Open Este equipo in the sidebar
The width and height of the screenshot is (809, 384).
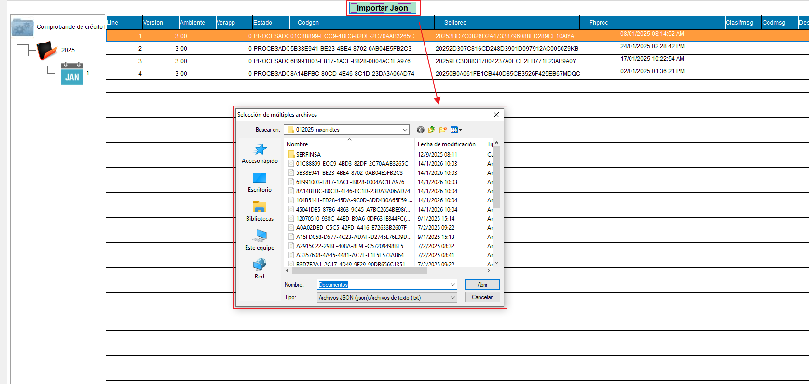point(260,240)
